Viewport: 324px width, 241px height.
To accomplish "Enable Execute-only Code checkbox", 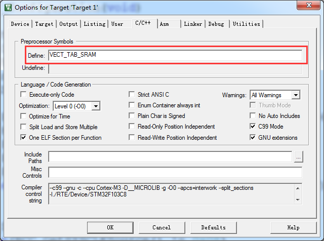I will 23,95.
